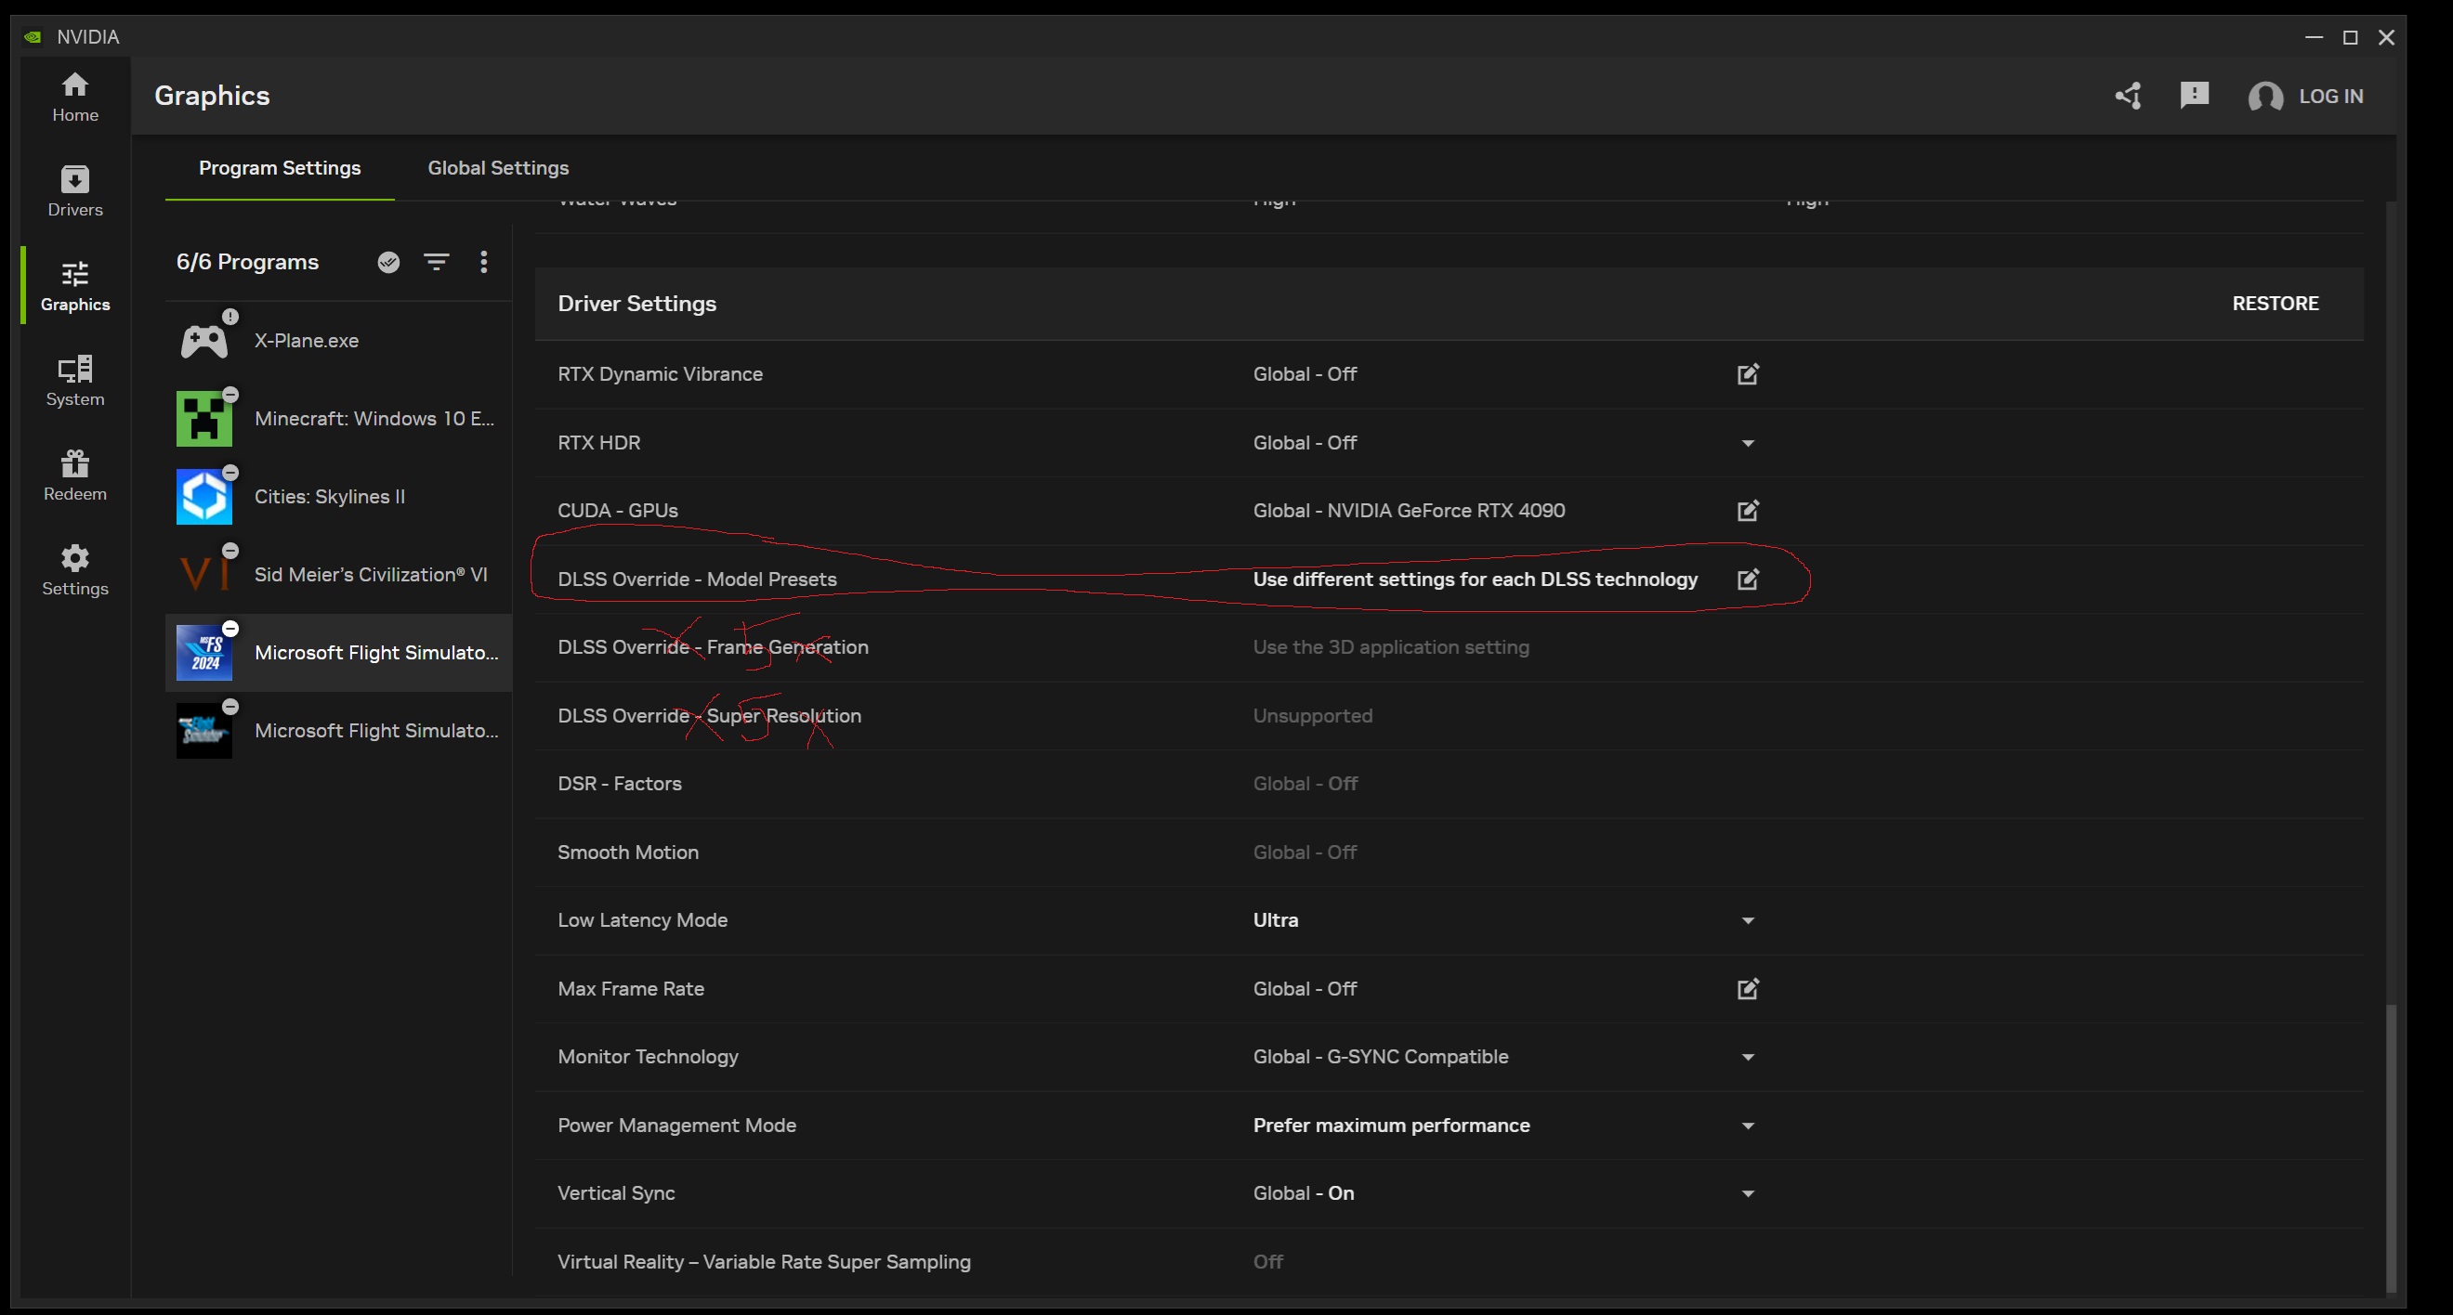
Task: Select Minecraft: Windows 10 Edition program
Action: point(339,419)
